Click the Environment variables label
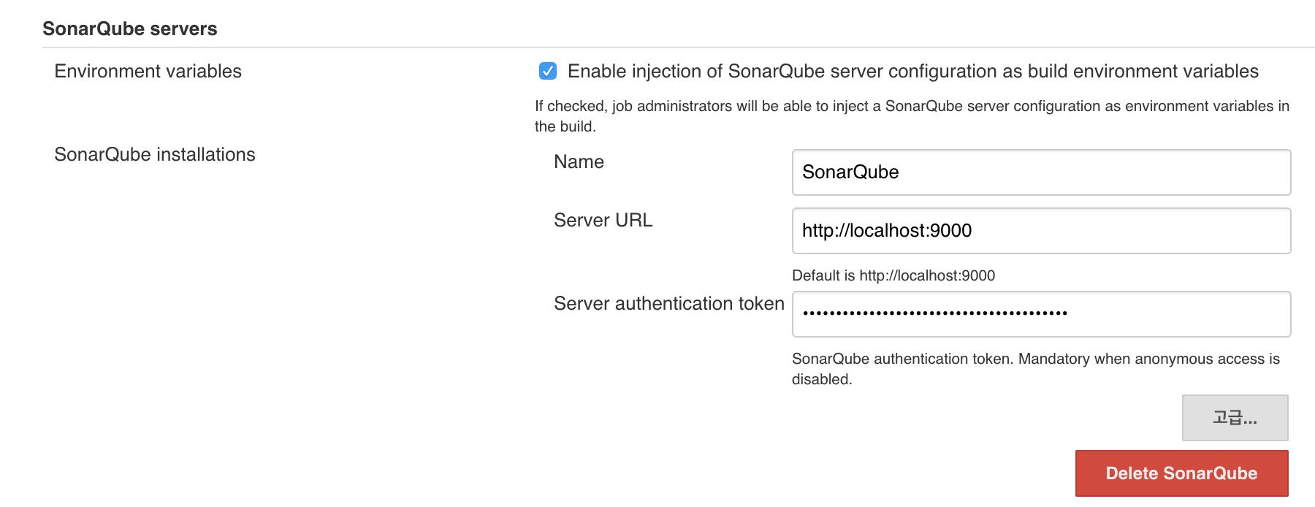 [148, 71]
